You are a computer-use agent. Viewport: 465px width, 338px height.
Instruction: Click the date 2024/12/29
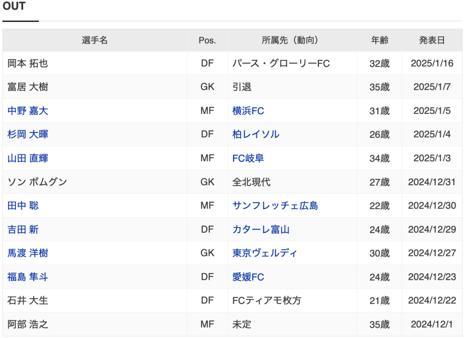coord(432,229)
